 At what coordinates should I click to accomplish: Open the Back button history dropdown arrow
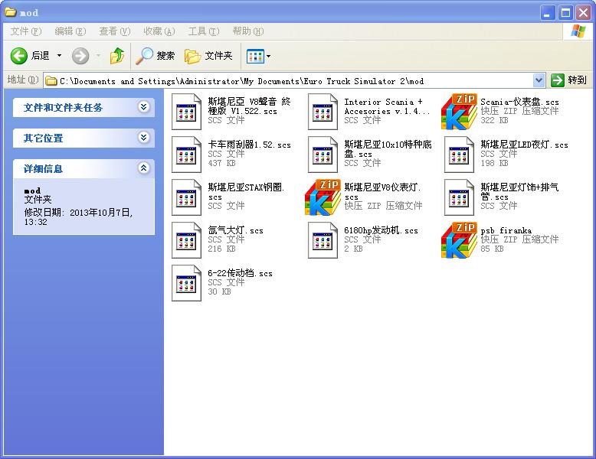click(x=59, y=56)
